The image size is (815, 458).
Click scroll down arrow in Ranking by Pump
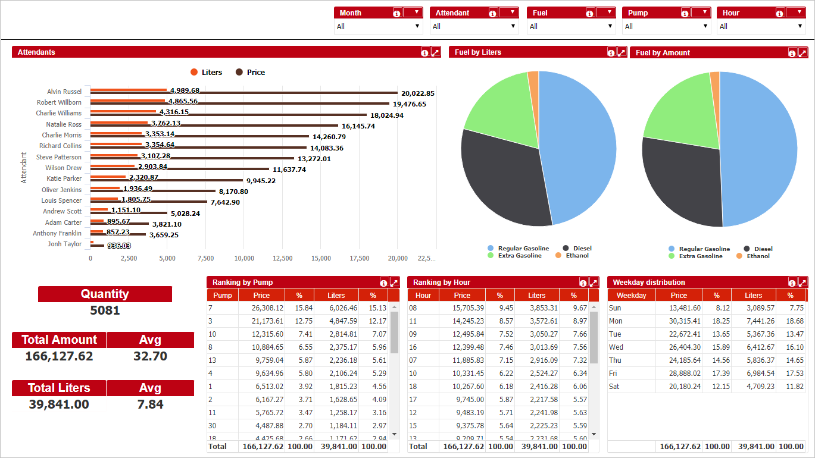coord(394,435)
